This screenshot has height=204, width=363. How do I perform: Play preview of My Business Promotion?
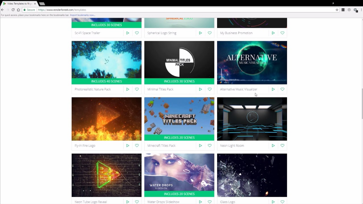273,33
